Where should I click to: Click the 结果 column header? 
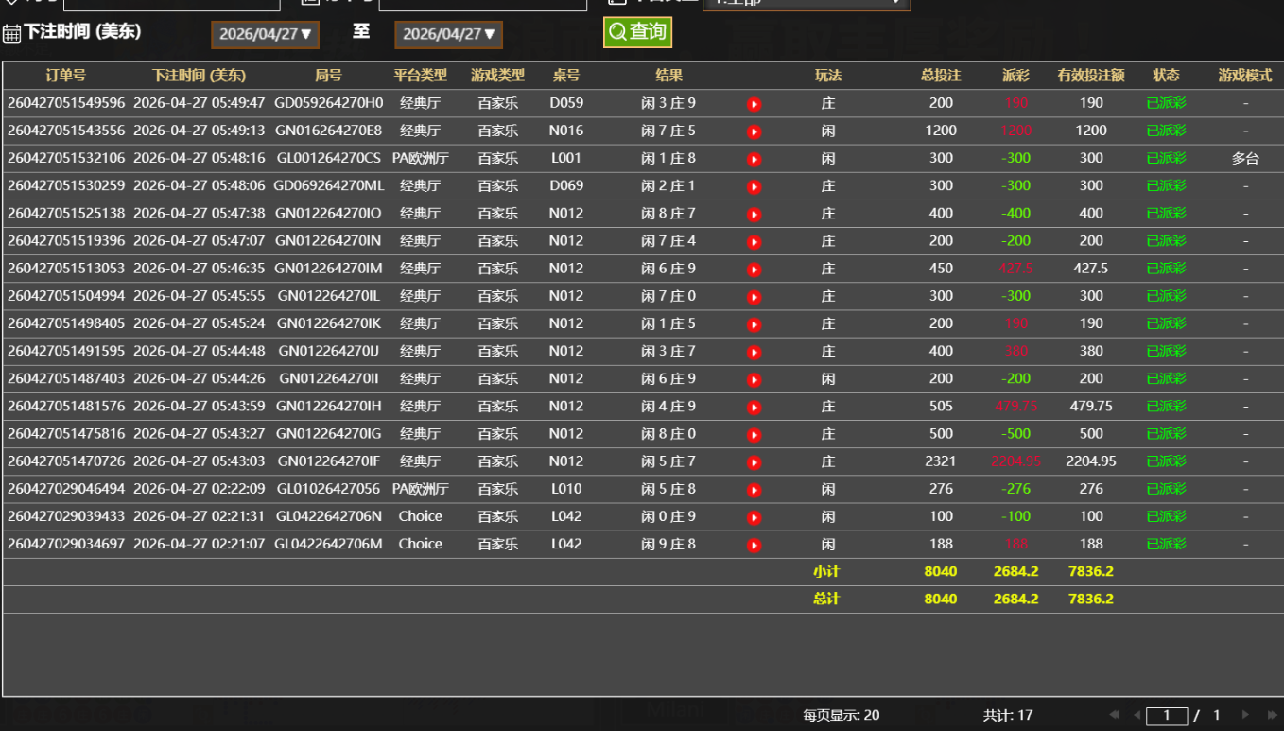[x=668, y=76]
